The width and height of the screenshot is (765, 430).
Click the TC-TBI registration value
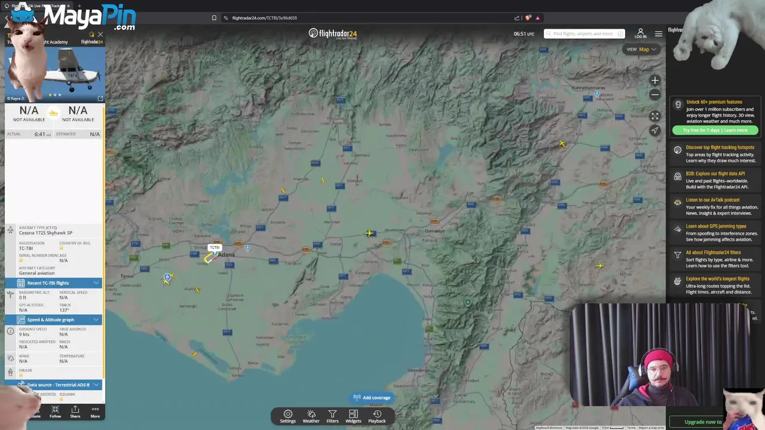coord(26,248)
